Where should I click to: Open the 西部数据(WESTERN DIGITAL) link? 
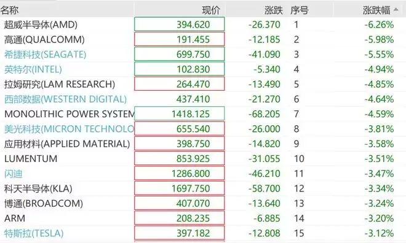[x=65, y=99]
